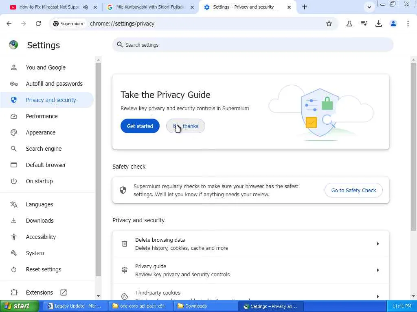This screenshot has width=417, height=312.
Task: Click the Downloads sidebar arrow icon
Action: (14, 221)
